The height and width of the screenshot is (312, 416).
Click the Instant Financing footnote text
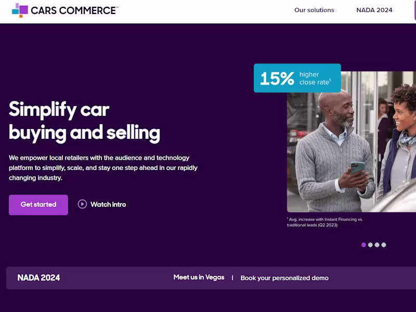[x=325, y=222]
